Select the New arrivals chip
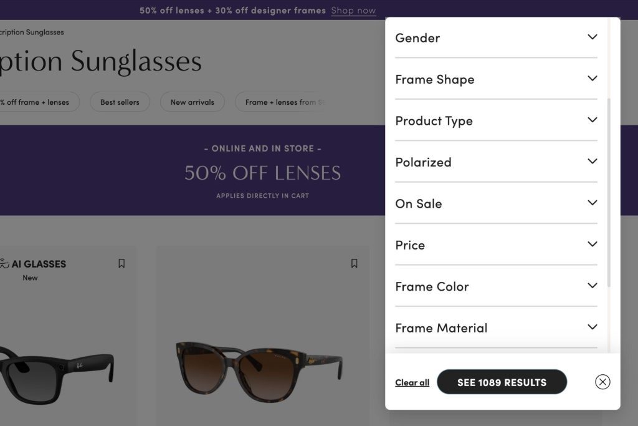 point(192,102)
